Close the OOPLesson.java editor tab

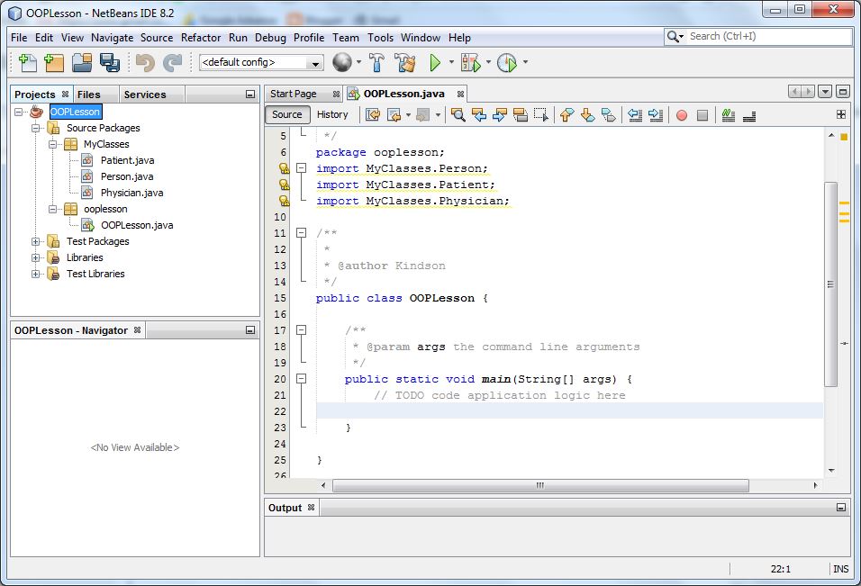point(461,95)
